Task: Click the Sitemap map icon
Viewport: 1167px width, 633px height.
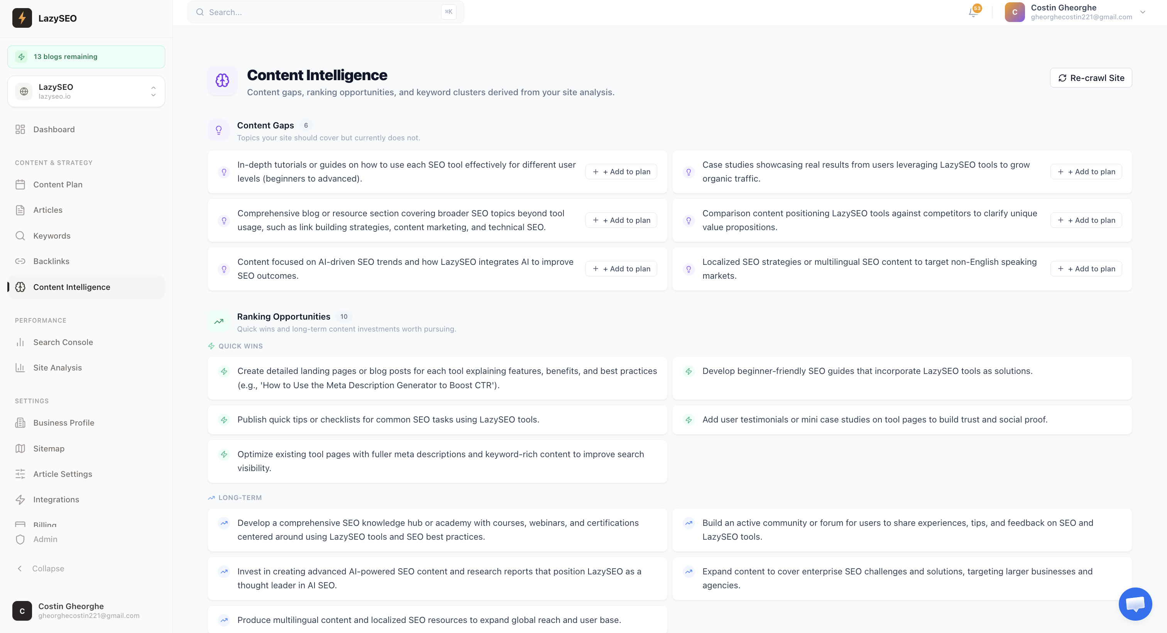Action: pos(20,448)
